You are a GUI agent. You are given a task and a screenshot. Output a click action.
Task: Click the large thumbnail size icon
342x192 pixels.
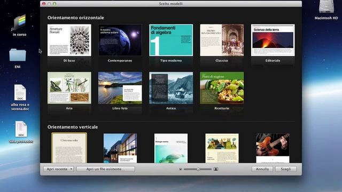[216, 169]
